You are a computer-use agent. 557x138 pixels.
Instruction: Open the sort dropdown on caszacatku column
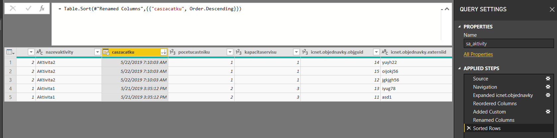pyautogui.click(x=164, y=52)
